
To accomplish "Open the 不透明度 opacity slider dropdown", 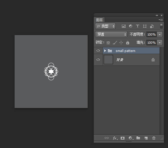I will tap(160, 34).
